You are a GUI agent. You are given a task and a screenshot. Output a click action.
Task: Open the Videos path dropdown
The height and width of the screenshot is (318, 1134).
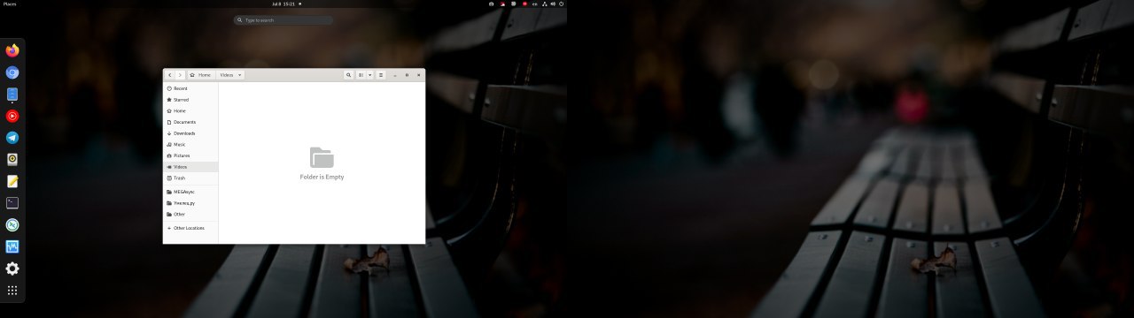pyautogui.click(x=239, y=75)
